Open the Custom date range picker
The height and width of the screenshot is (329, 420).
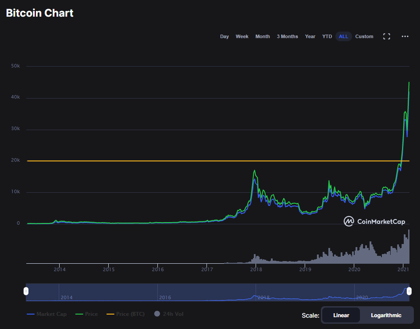pos(364,36)
